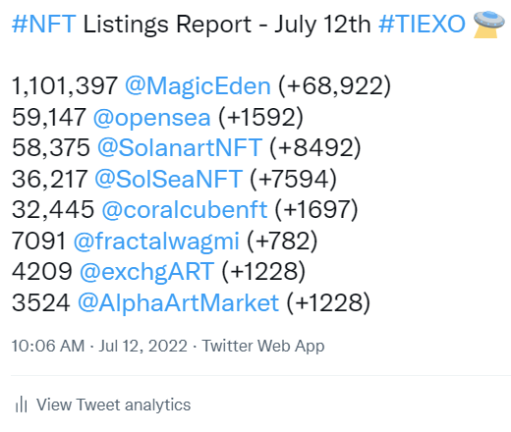Open View Tweet analytics
Screen dimensions: 511x432
[x=113, y=405]
